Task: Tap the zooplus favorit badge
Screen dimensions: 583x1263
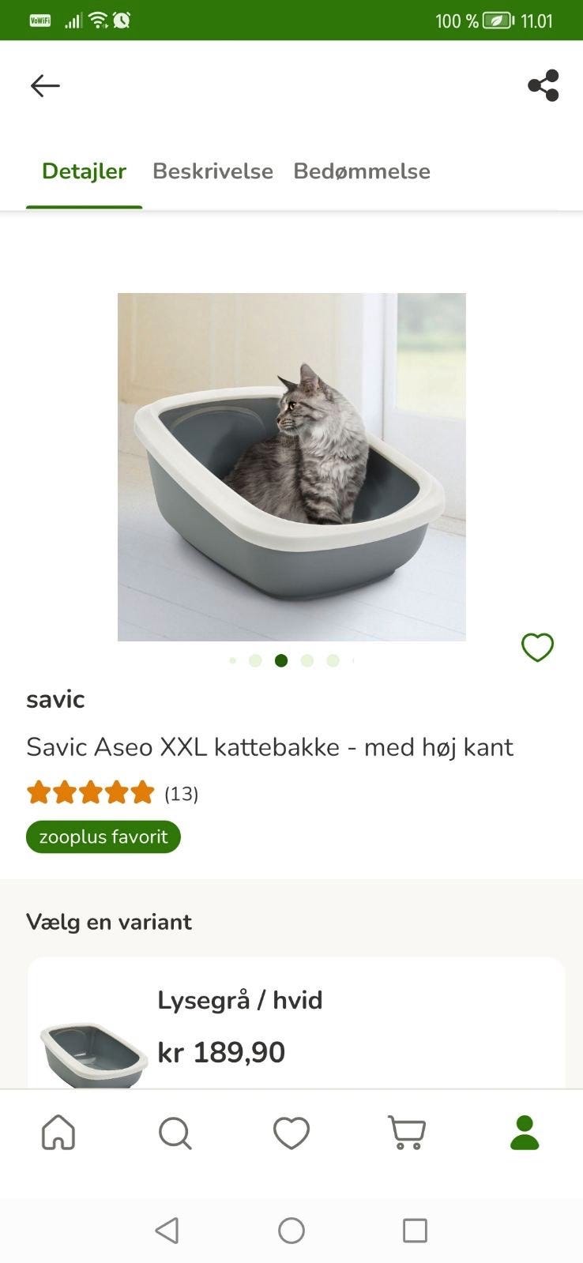Action: (103, 836)
